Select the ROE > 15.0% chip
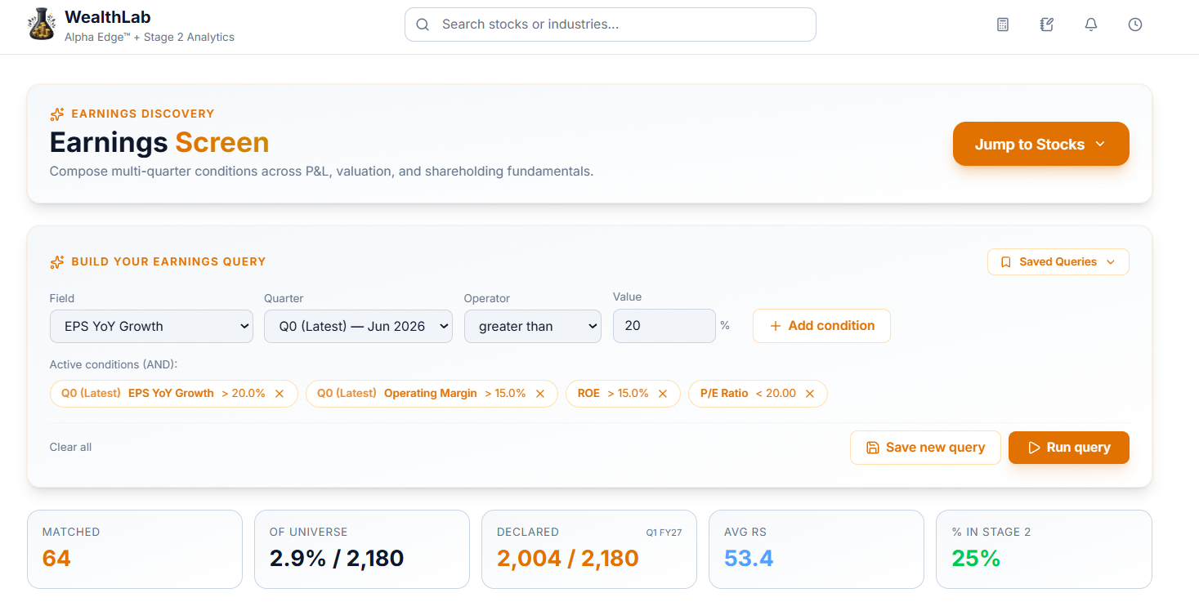This screenshot has width=1199, height=602. tap(623, 394)
